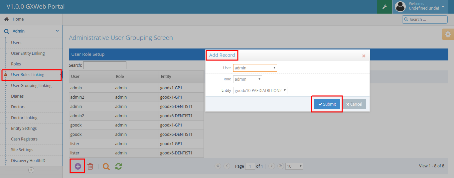The width and height of the screenshot is (454, 178).
Task: Collapse the Admin menu section
Action: pyautogui.click(x=57, y=31)
